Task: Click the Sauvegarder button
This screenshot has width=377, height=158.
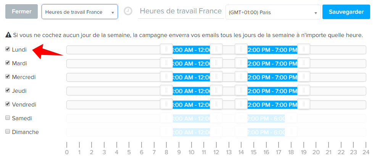Action: [346, 11]
